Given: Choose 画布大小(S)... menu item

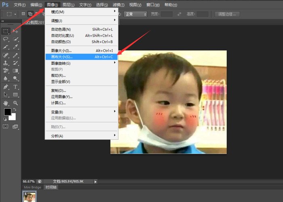Looking at the screenshot, I should point(81,57).
